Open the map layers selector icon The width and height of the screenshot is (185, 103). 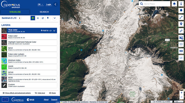click(174, 4)
